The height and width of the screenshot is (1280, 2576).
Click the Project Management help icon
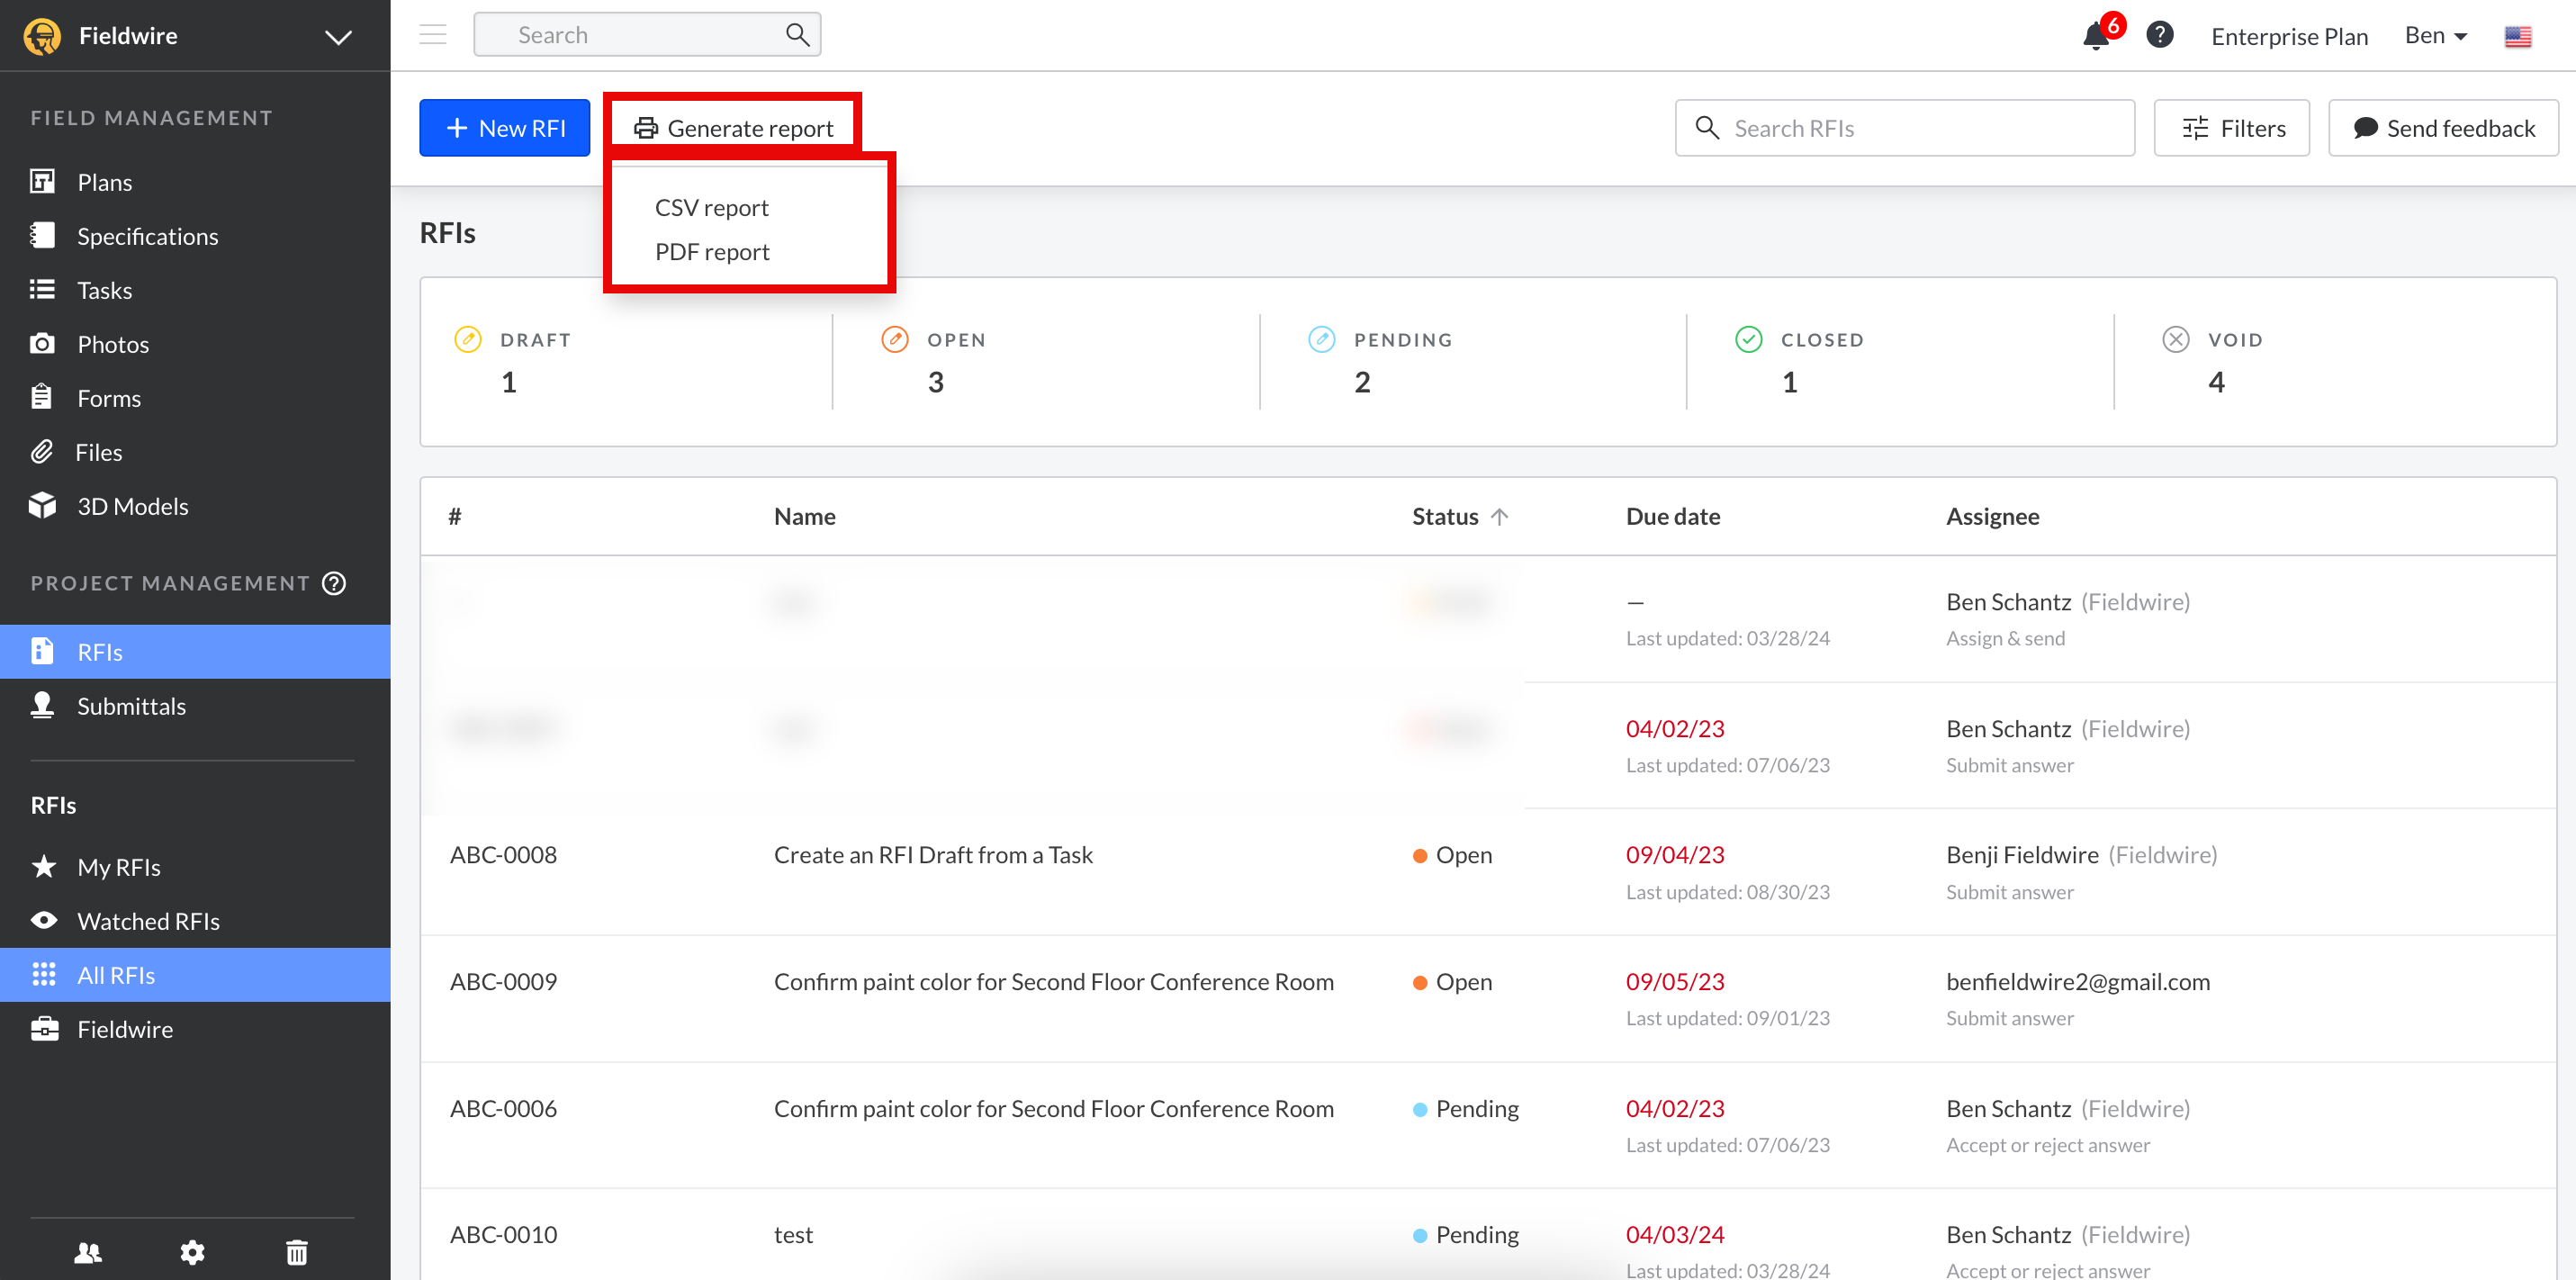[x=334, y=583]
